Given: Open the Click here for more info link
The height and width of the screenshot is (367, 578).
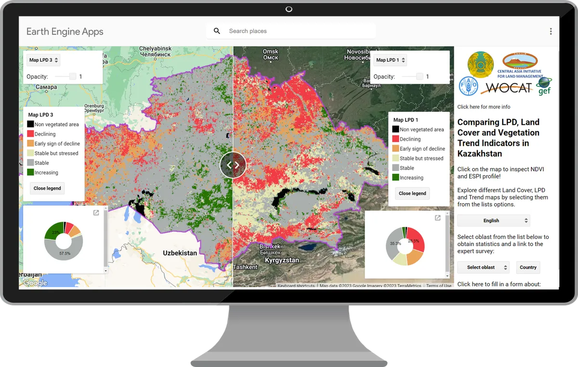Looking at the screenshot, I should point(484,107).
